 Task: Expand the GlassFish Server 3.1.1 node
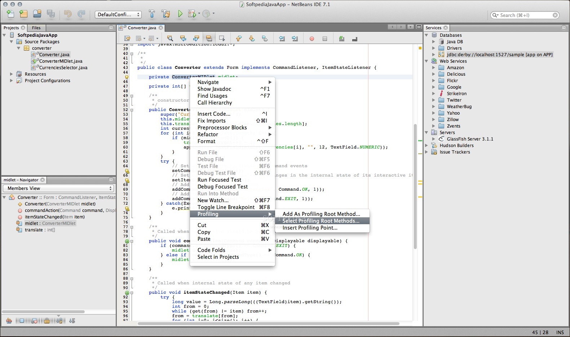click(x=434, y=139)
